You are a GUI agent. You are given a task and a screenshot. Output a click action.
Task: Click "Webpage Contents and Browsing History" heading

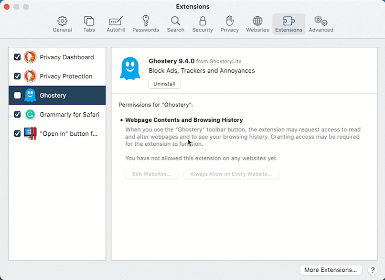tap(184, 120)
